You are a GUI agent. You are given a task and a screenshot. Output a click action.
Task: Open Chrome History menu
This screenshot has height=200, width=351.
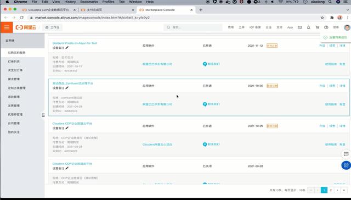pyautogui.click(x=70, y=2)
